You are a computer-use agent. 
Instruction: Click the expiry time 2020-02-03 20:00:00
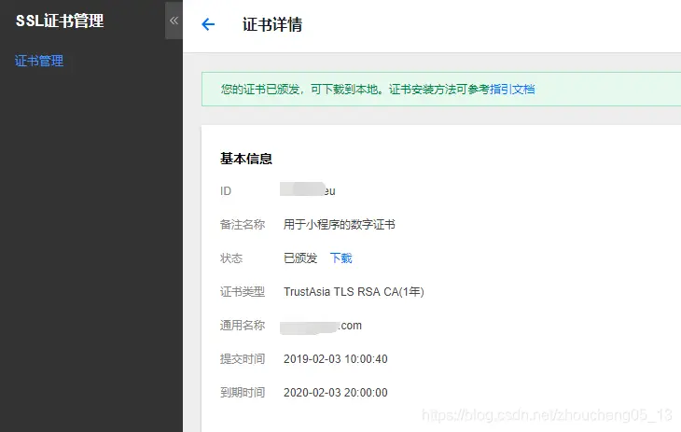point(335,393)
